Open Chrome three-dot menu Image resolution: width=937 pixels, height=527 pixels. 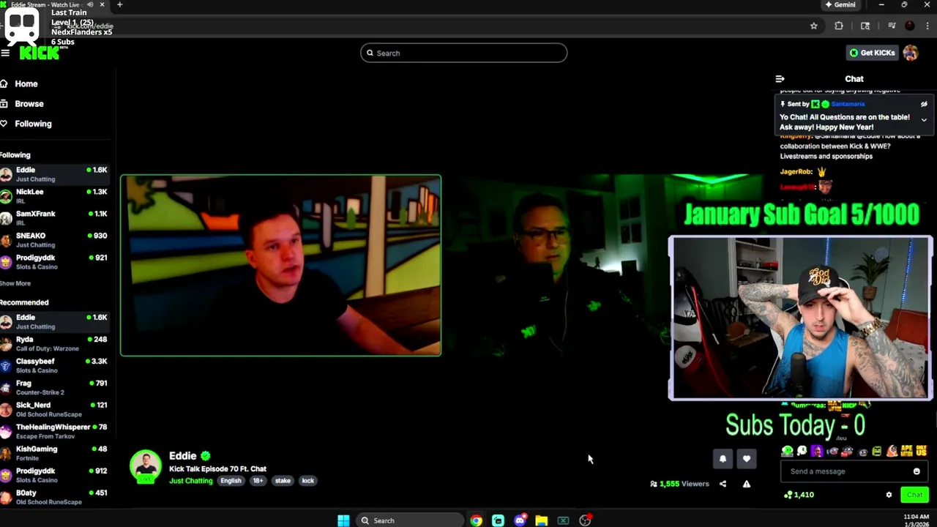[927, 26]
